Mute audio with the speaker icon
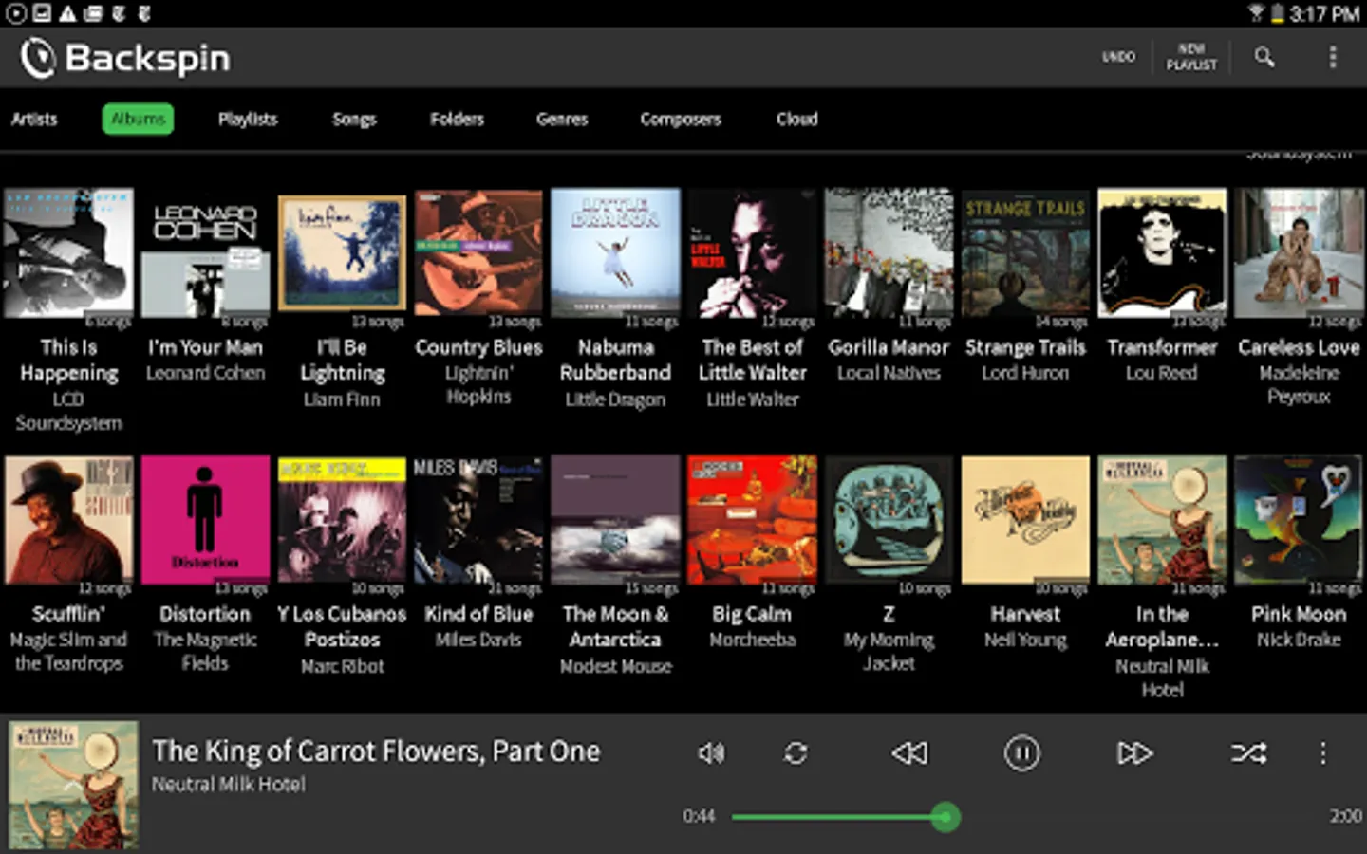Image resolution: width=1367 pixels, height=854 pixels. 711,753
